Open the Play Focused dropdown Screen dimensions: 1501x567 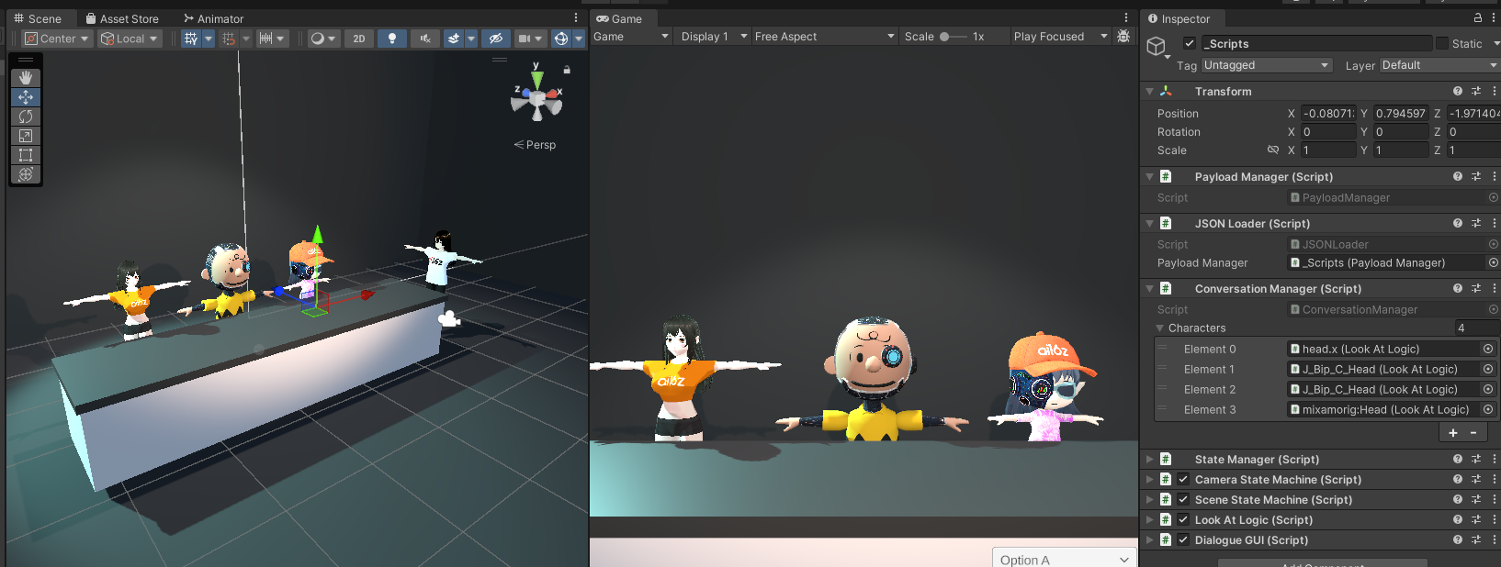click(1060, 37)
